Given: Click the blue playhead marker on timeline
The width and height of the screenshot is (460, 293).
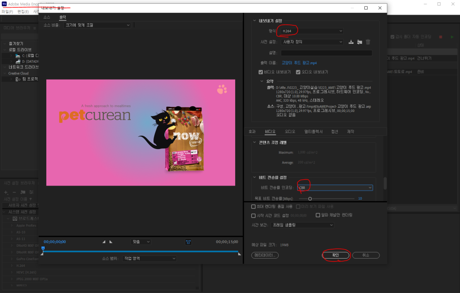Looking at the screenshot, I should (43, 249).
